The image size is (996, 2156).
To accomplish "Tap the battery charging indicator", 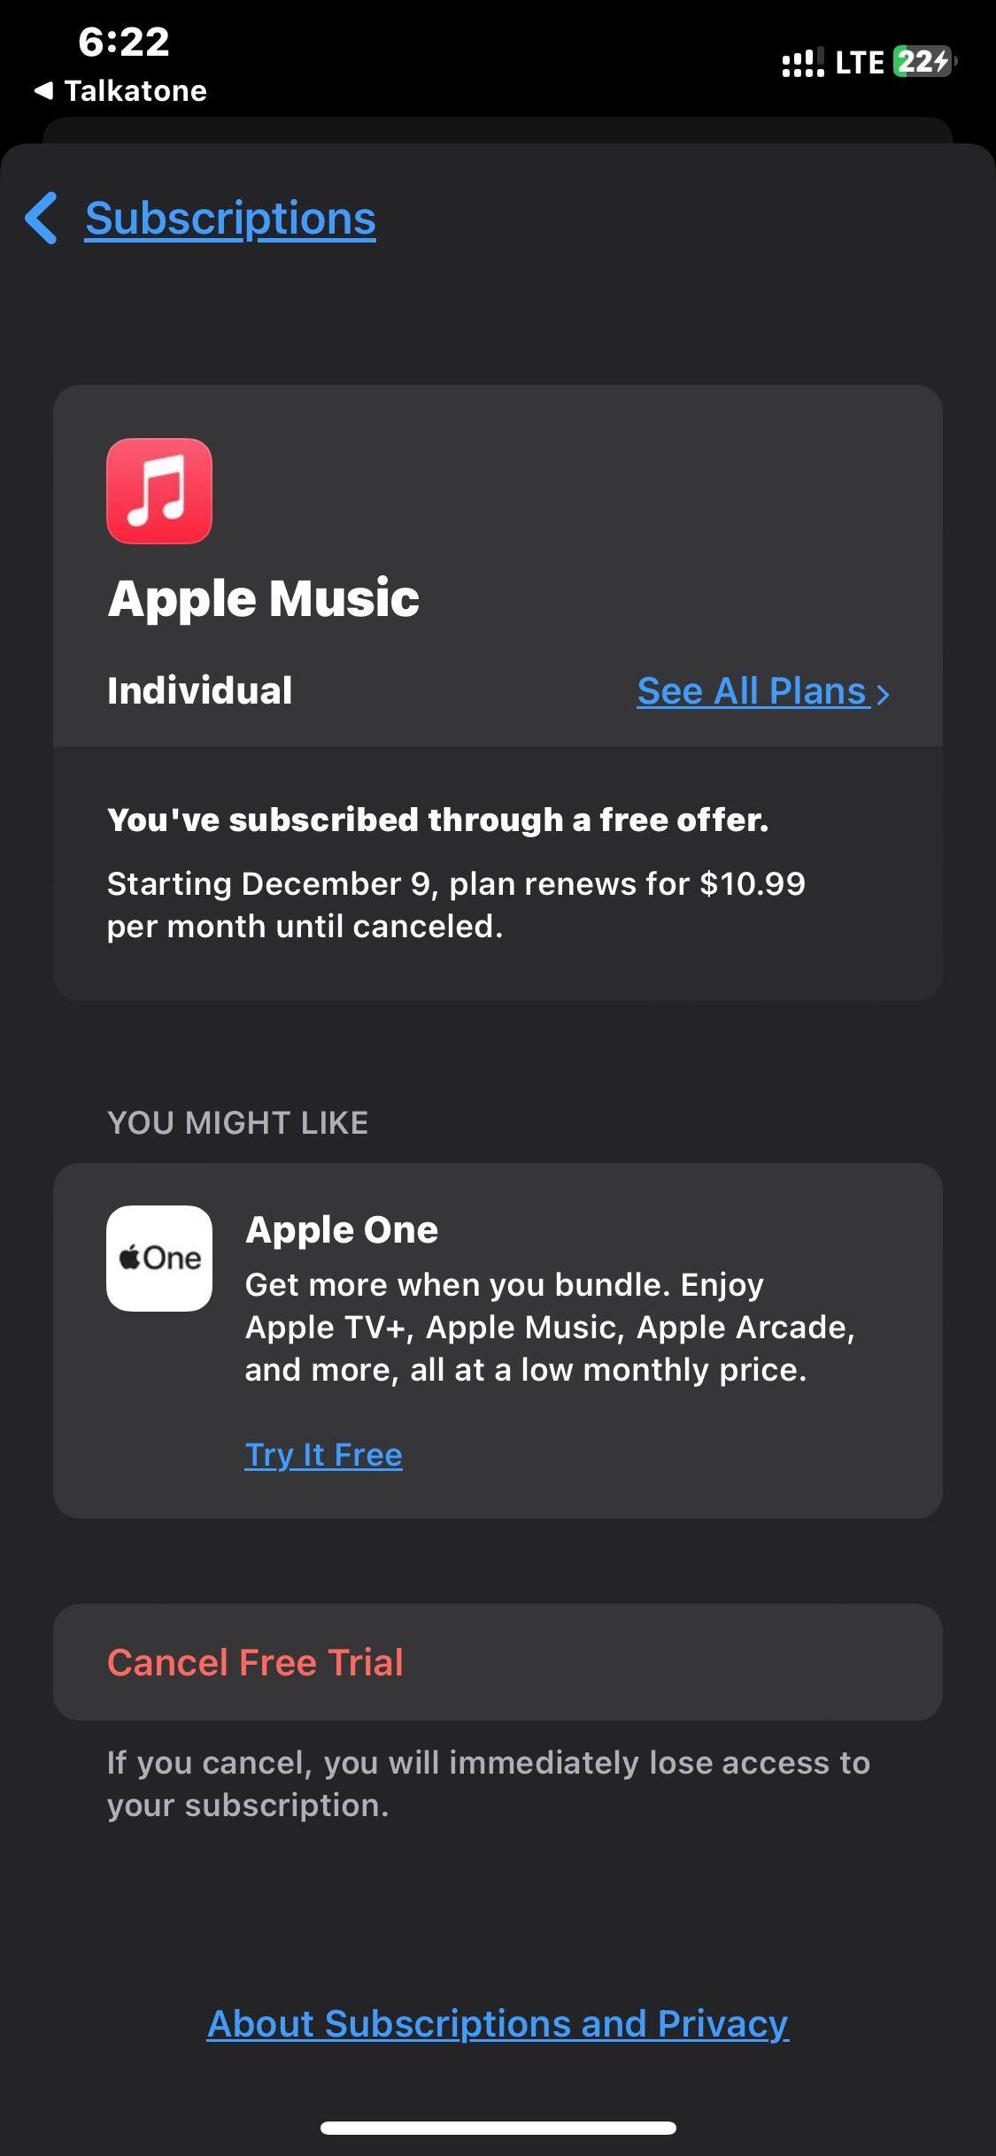I will pos(923,62).
